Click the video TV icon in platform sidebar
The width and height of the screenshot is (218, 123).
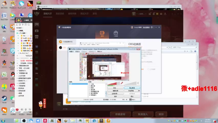[37, 31]
